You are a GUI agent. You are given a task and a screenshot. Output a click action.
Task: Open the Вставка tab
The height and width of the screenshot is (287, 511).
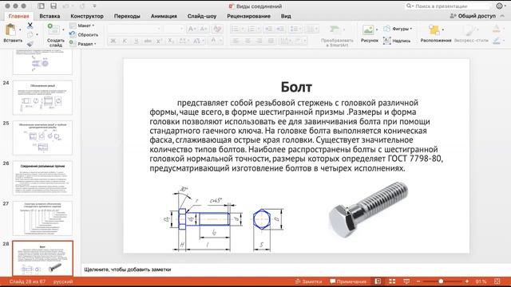click(50, 16)
